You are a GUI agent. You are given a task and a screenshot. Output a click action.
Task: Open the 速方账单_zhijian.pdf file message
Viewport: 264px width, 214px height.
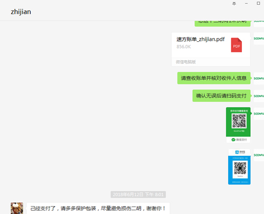click(x=211, y=49)
